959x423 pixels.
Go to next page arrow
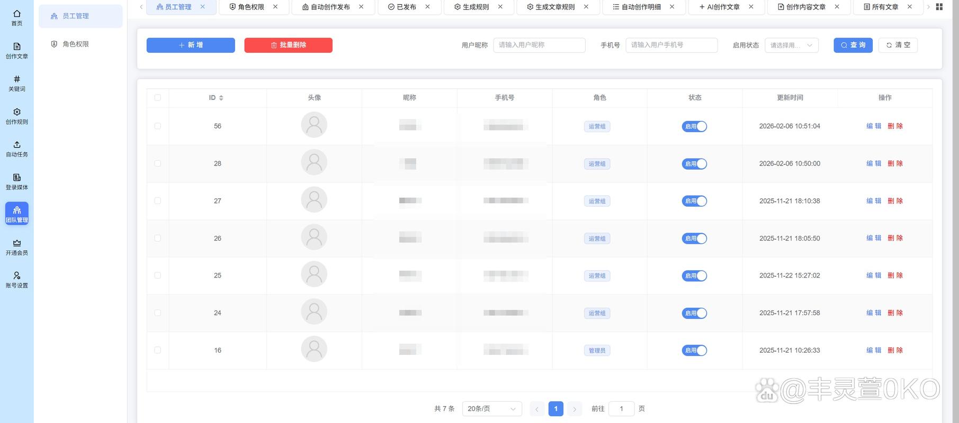[575, 409]
